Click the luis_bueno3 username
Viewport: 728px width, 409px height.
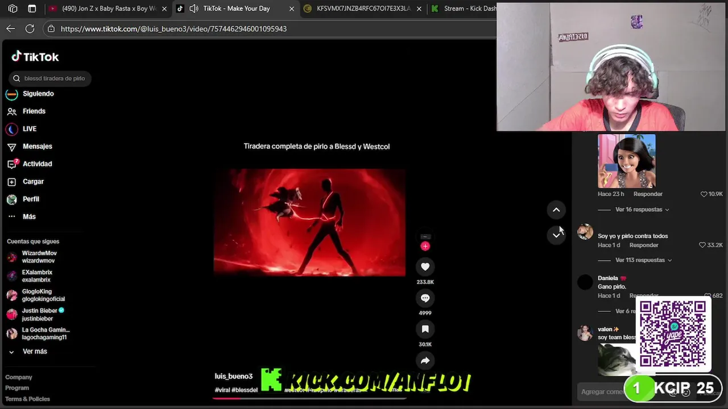[x=233, y=377]
